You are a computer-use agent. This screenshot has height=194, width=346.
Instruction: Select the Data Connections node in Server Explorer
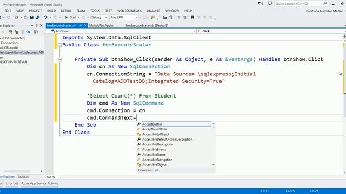tap(10, 43)
